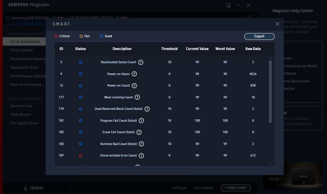Open help for Wear Leveling Count
This screenshot has height=194, width=327.
point(137,97)
